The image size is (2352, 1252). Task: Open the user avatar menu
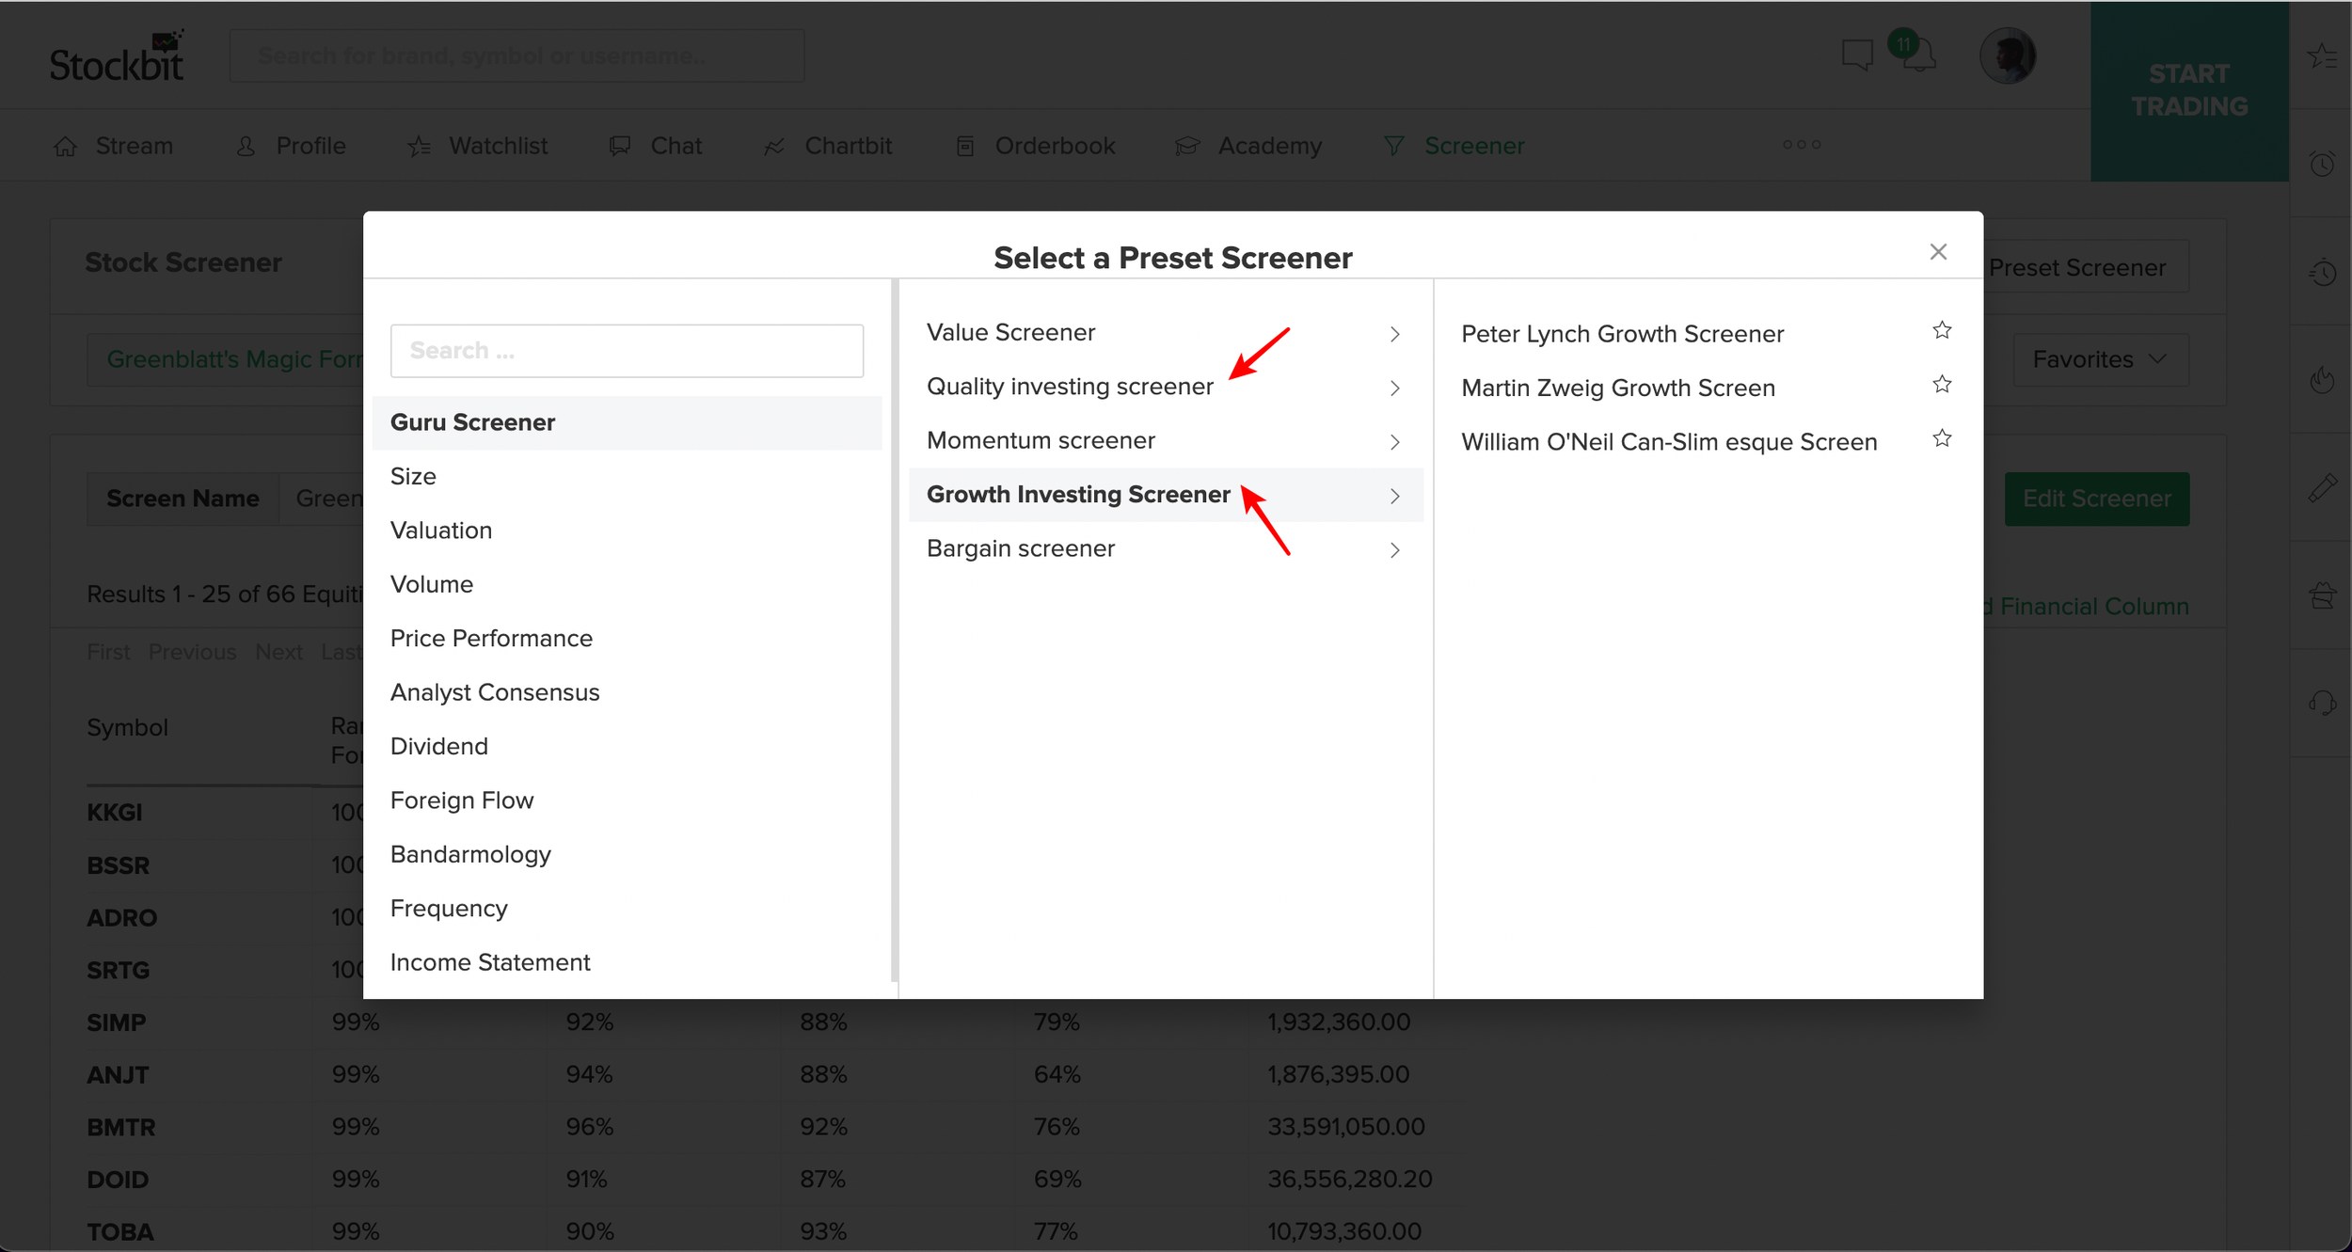tap(2007, 55)
